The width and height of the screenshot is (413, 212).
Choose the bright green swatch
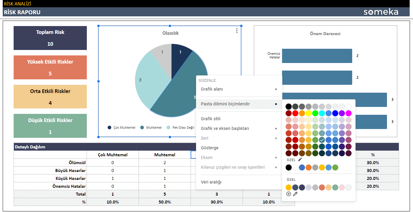[315, 113]
